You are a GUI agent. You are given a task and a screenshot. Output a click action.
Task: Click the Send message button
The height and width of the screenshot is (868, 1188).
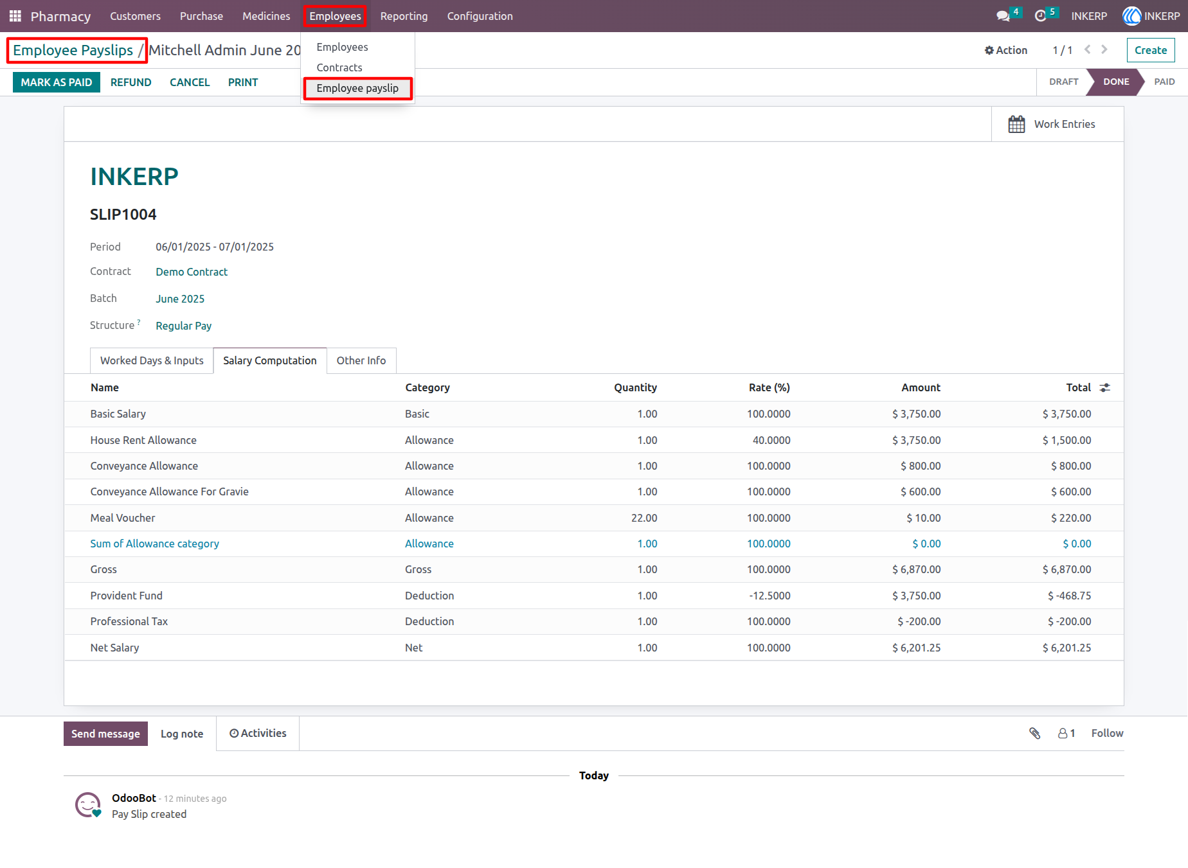pos(105,734)
